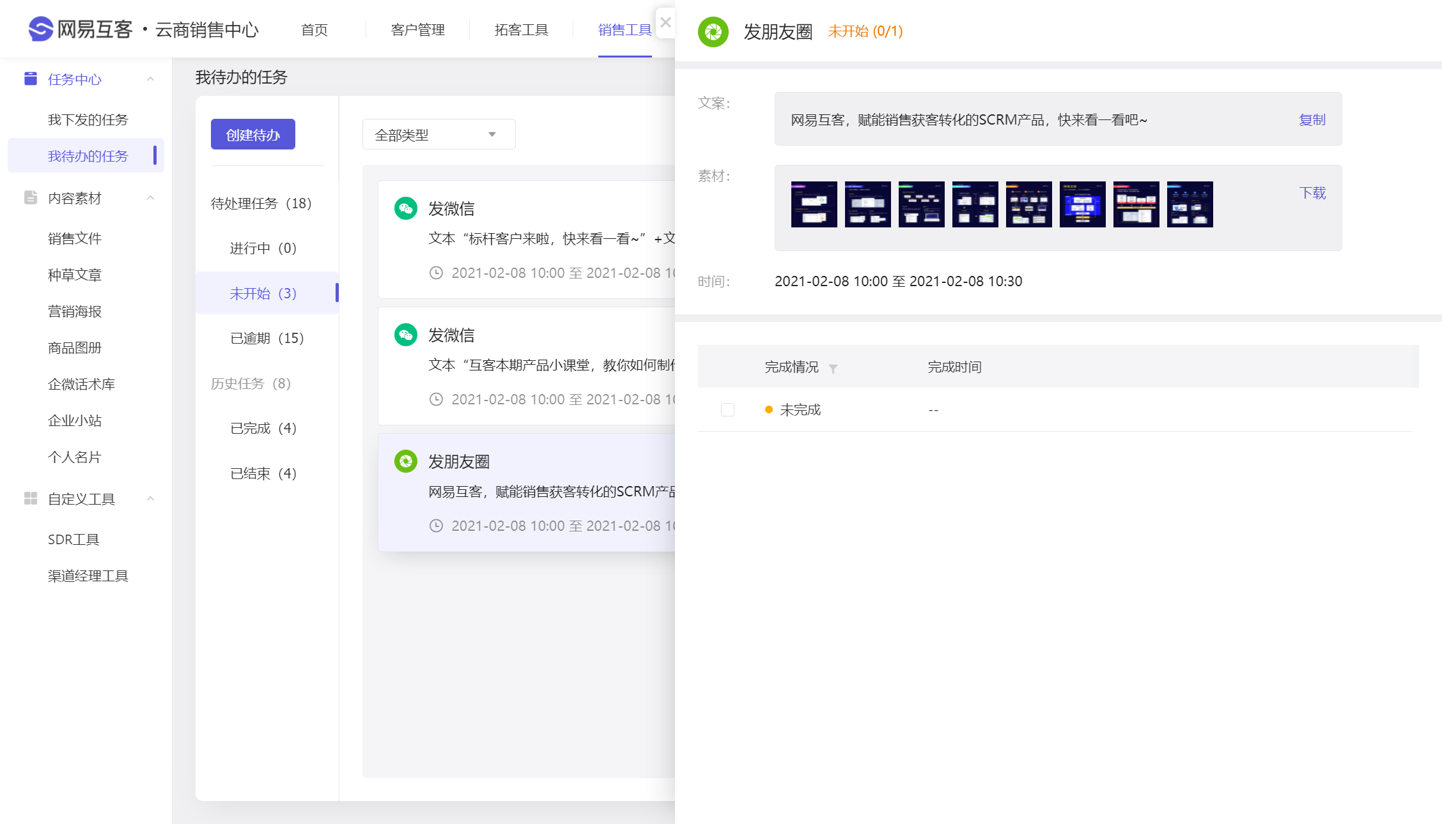Filter tasks by 已结束 (4)
The height and width of the screenshot is (824, 1442).
click(263, 473)
